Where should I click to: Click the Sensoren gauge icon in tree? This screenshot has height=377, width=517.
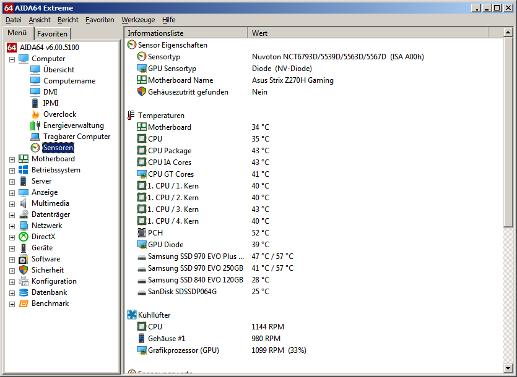click(x=35, y=148)
